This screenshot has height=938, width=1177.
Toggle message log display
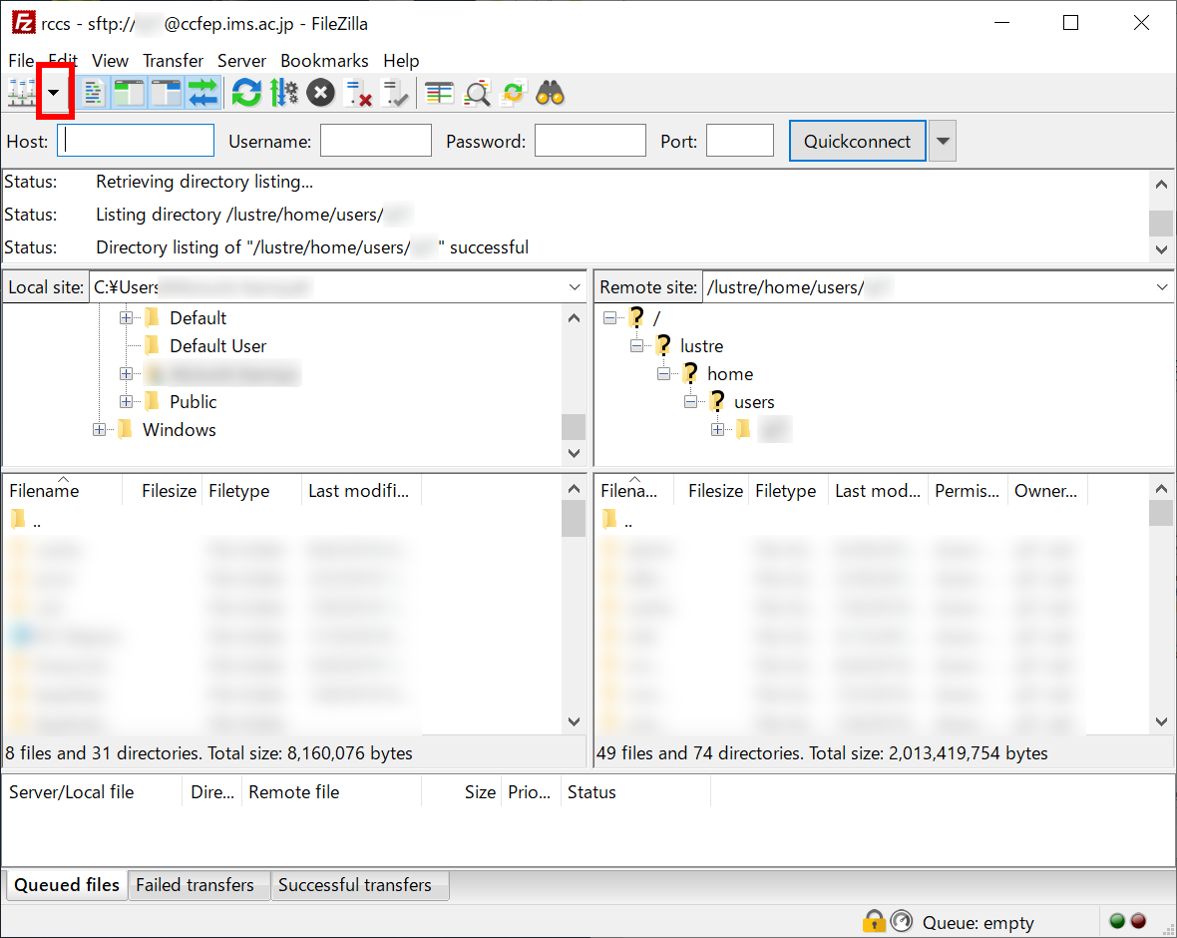(x=93, y=93)
